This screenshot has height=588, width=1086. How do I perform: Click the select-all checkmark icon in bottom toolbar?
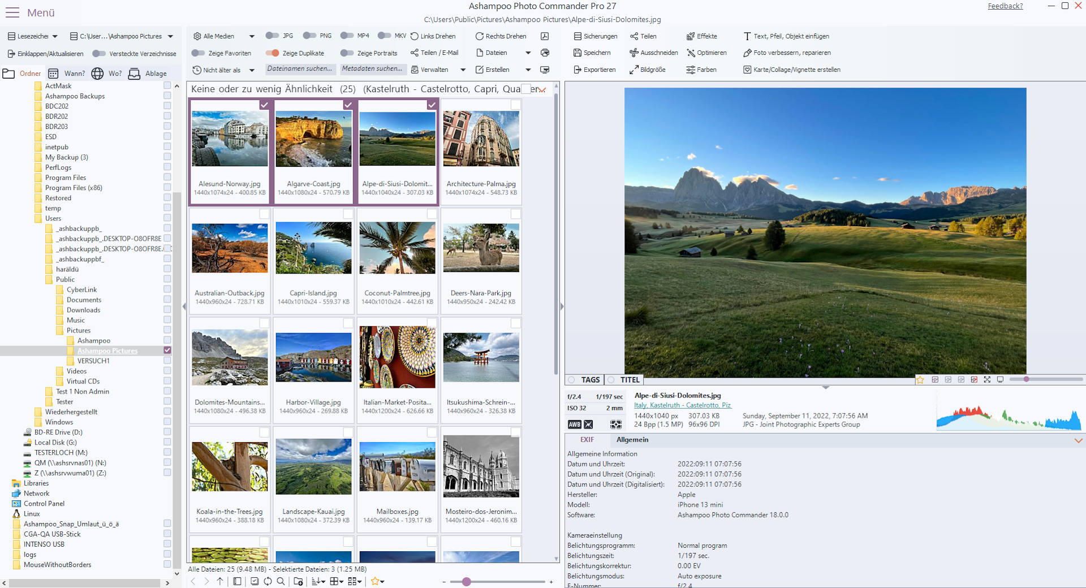click(x=255, y=581)
